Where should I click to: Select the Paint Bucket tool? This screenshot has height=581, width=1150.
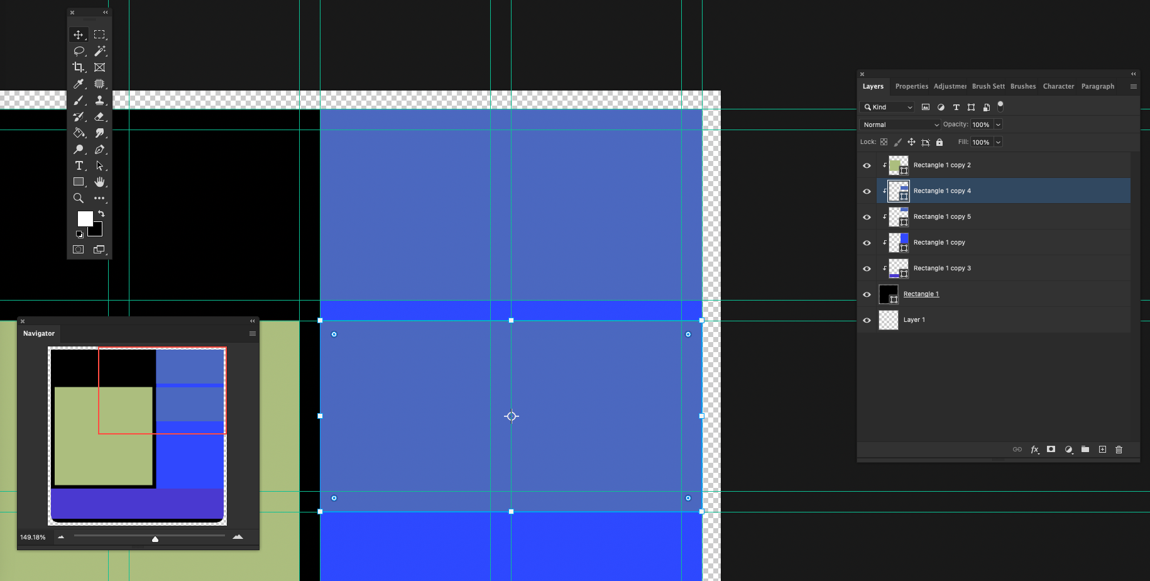pos(79,133)
